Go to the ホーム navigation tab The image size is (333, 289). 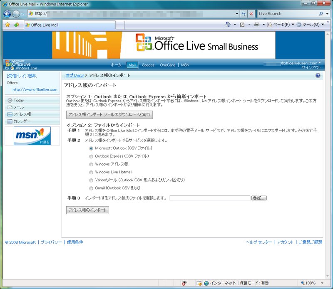(x=116, y=65)
